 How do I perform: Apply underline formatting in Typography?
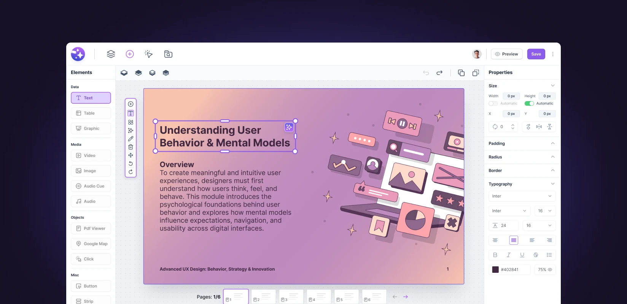522,255
